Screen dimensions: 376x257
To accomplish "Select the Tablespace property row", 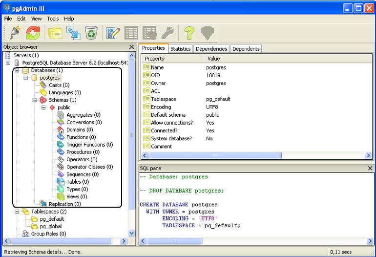I will (257, 99).
